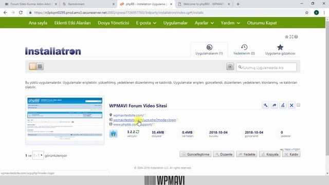Screen dimensions: 329x185
Task: Open a new browser tab
Action: [x=238, y=4]
